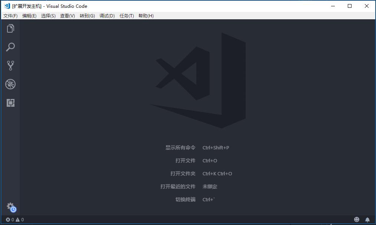
Task: Click the 打开文件 label
Action: 185,161
